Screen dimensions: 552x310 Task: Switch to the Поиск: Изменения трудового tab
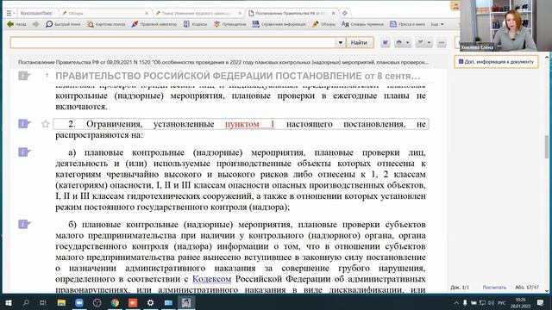pyautogui.click(x=198, y=13)
